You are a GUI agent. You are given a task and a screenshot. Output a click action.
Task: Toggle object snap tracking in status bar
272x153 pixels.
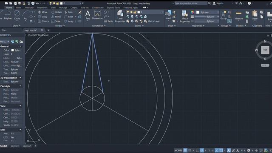(x=216, y=150)
